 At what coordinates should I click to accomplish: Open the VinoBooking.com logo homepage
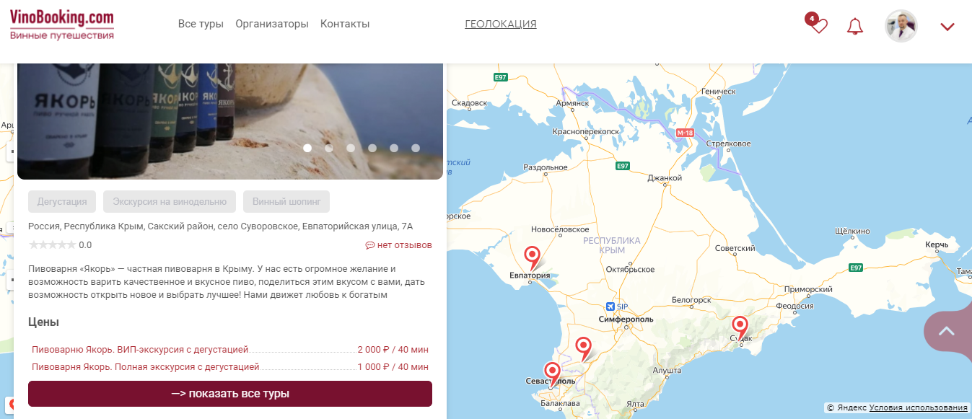point(62,25)
